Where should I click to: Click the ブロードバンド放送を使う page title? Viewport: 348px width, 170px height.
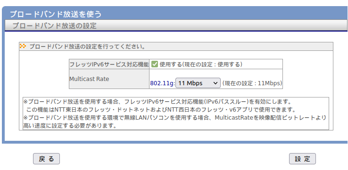pyautogui.click(x=56, y=15)
